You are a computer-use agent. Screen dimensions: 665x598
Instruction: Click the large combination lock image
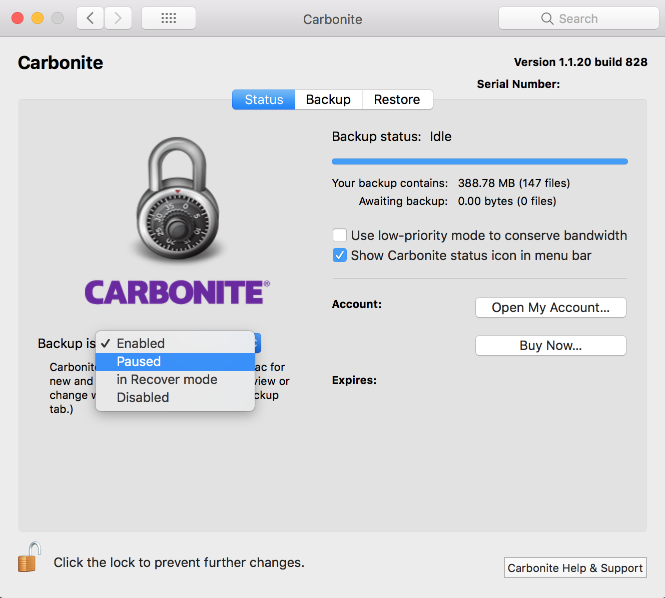(178, 199)
